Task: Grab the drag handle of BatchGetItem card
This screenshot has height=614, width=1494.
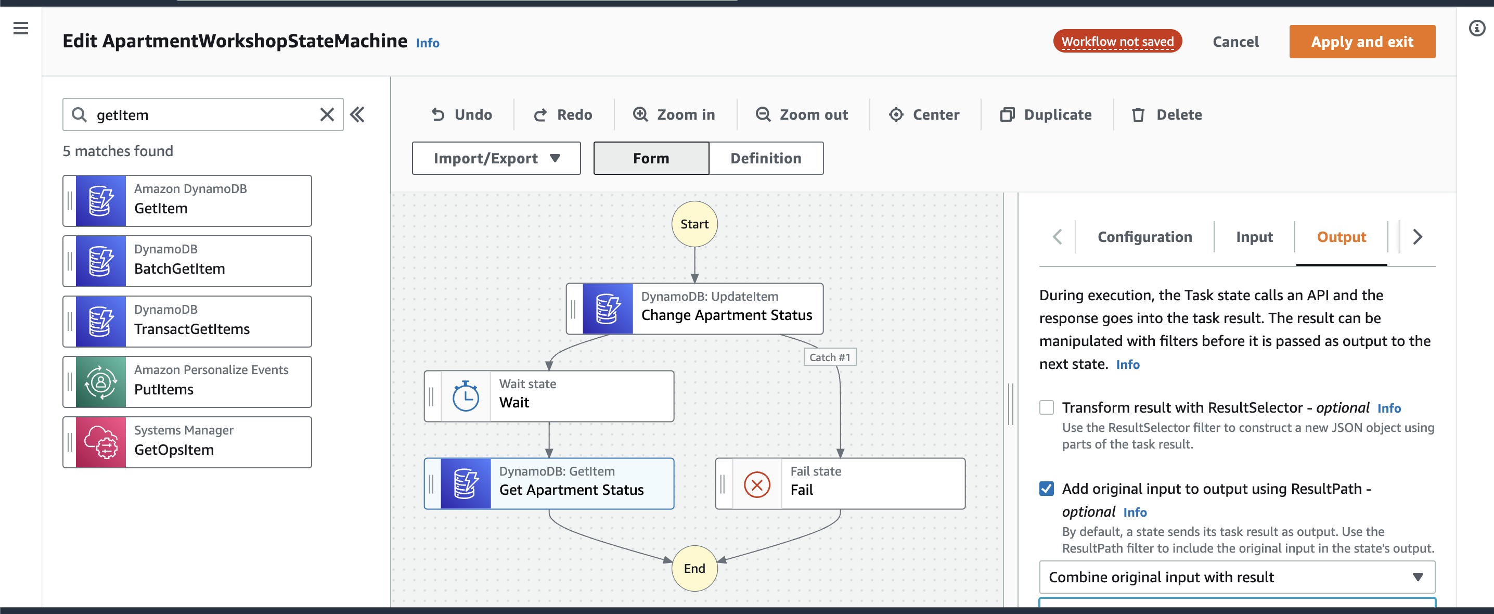Action: click(70, 261)
